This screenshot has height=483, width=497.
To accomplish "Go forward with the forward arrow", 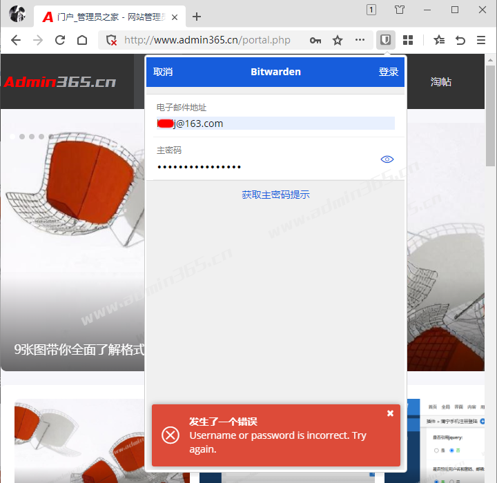I will pyautogui.click(x=38, y=40).
